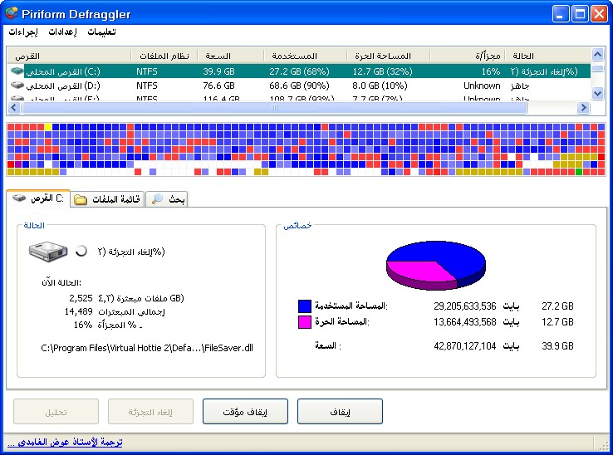Click the disabled تحليل button
This screenshot has height=455, width=613.
click(x=56, y=412)
